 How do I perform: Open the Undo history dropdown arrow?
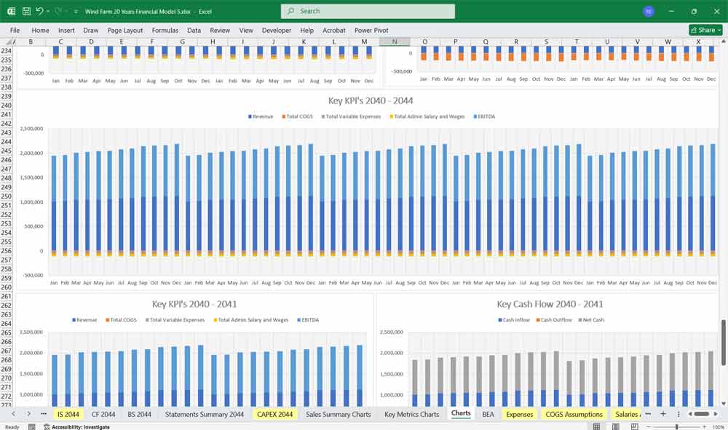(50, 11)
